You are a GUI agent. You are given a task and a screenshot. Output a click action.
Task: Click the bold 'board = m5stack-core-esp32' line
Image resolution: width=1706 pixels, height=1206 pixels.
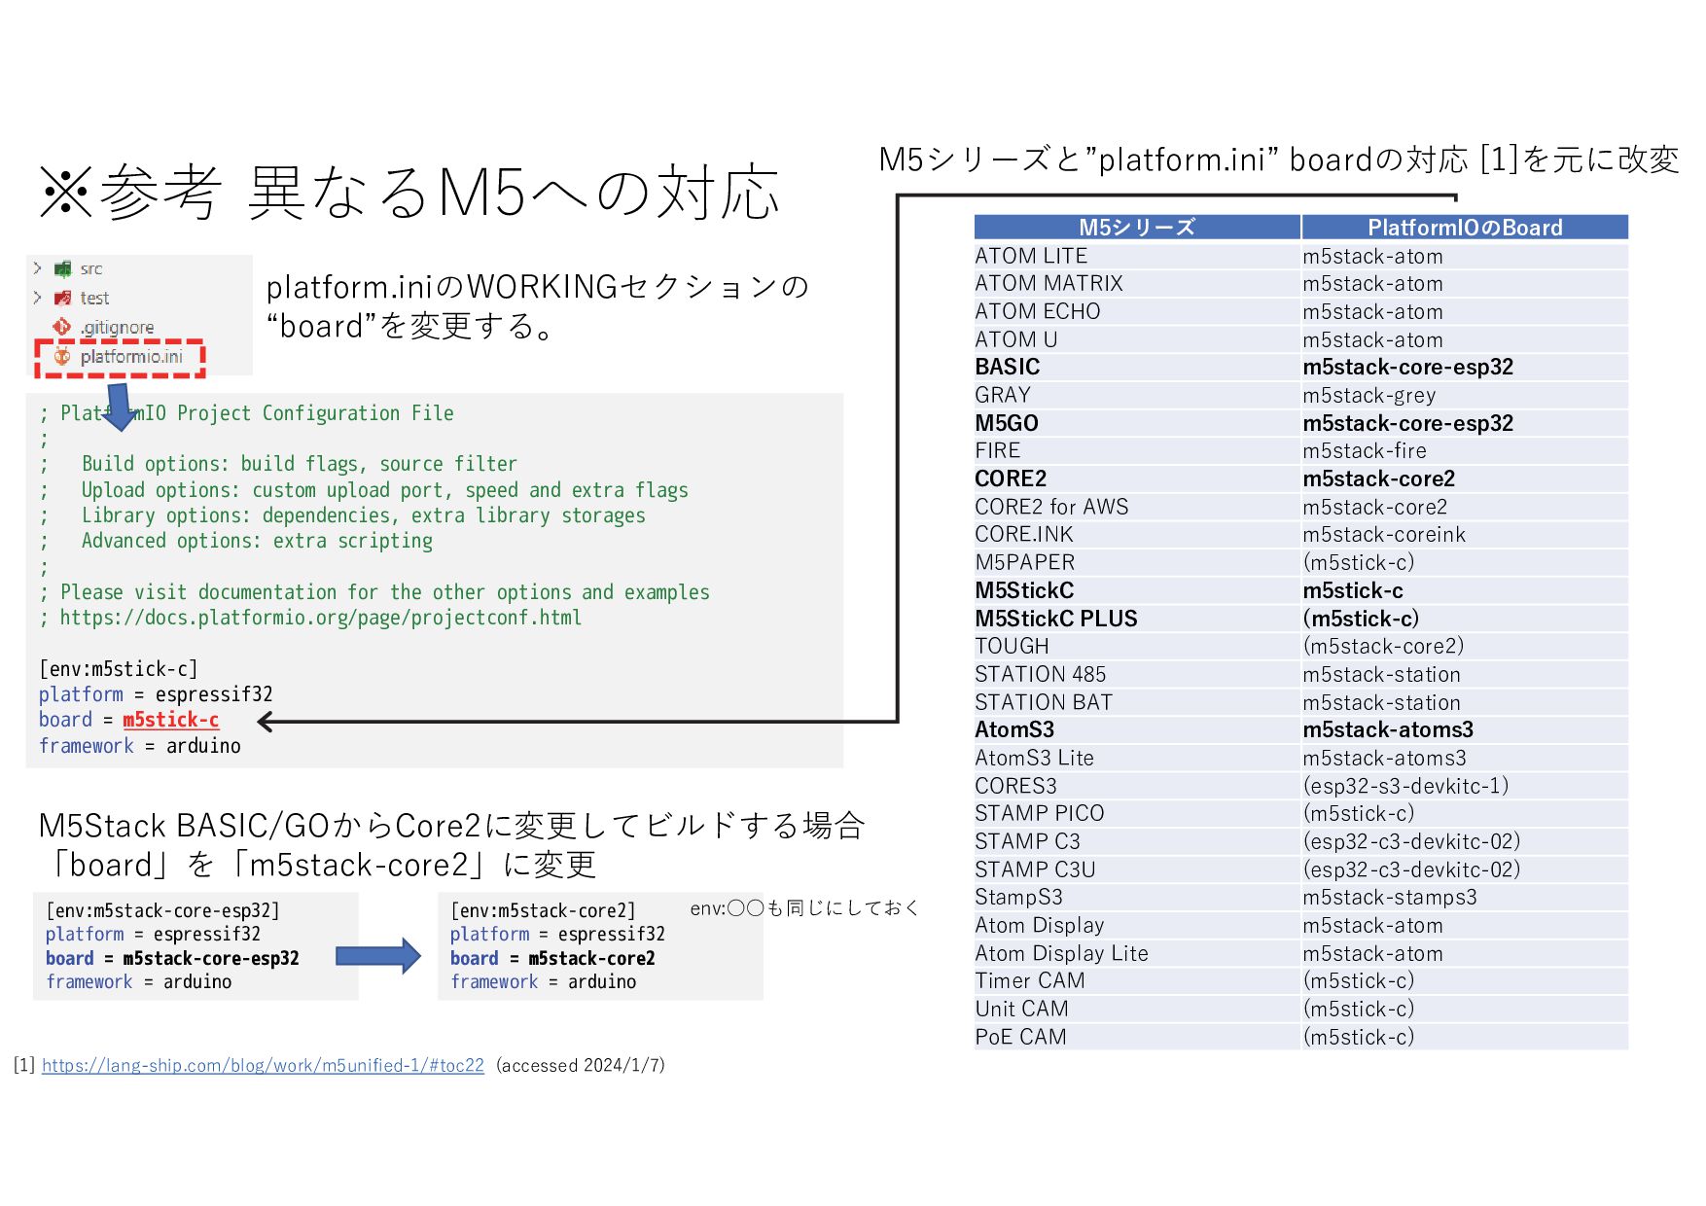172,958
